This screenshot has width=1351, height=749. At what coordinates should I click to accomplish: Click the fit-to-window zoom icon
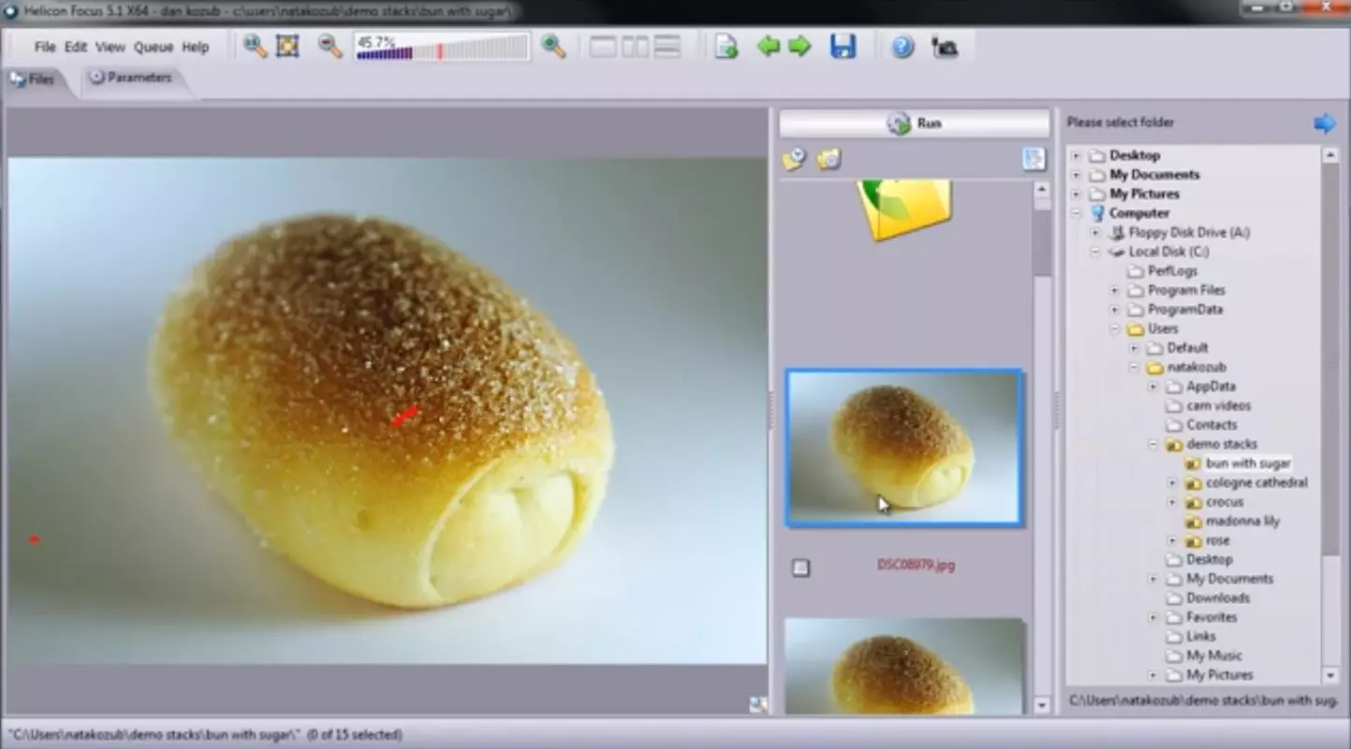[x=287, y=46]
